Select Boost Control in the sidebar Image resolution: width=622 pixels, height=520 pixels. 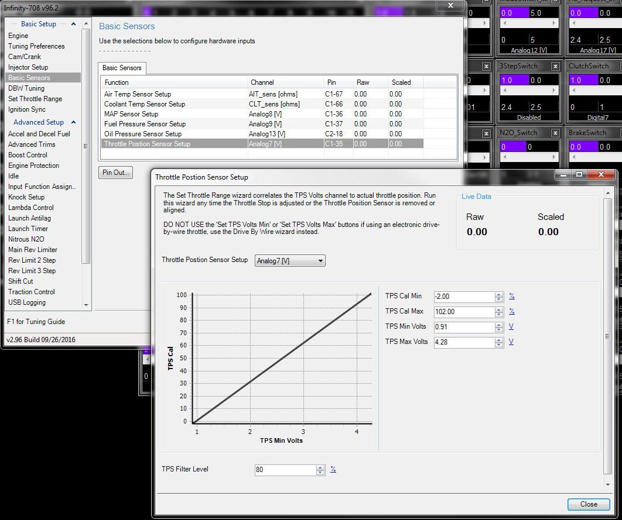point(28,155)
